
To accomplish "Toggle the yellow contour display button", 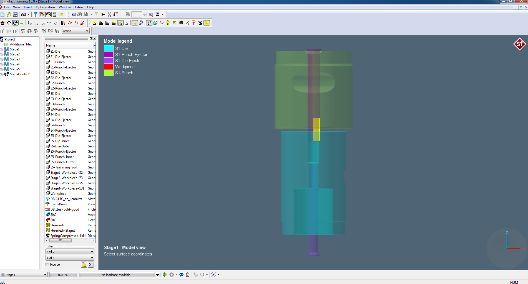I will pyautogui.click(x=207, y=23).
